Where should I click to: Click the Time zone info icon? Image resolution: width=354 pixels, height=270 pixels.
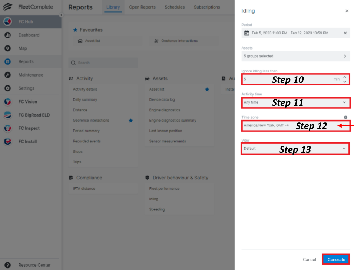click(345, 117)
